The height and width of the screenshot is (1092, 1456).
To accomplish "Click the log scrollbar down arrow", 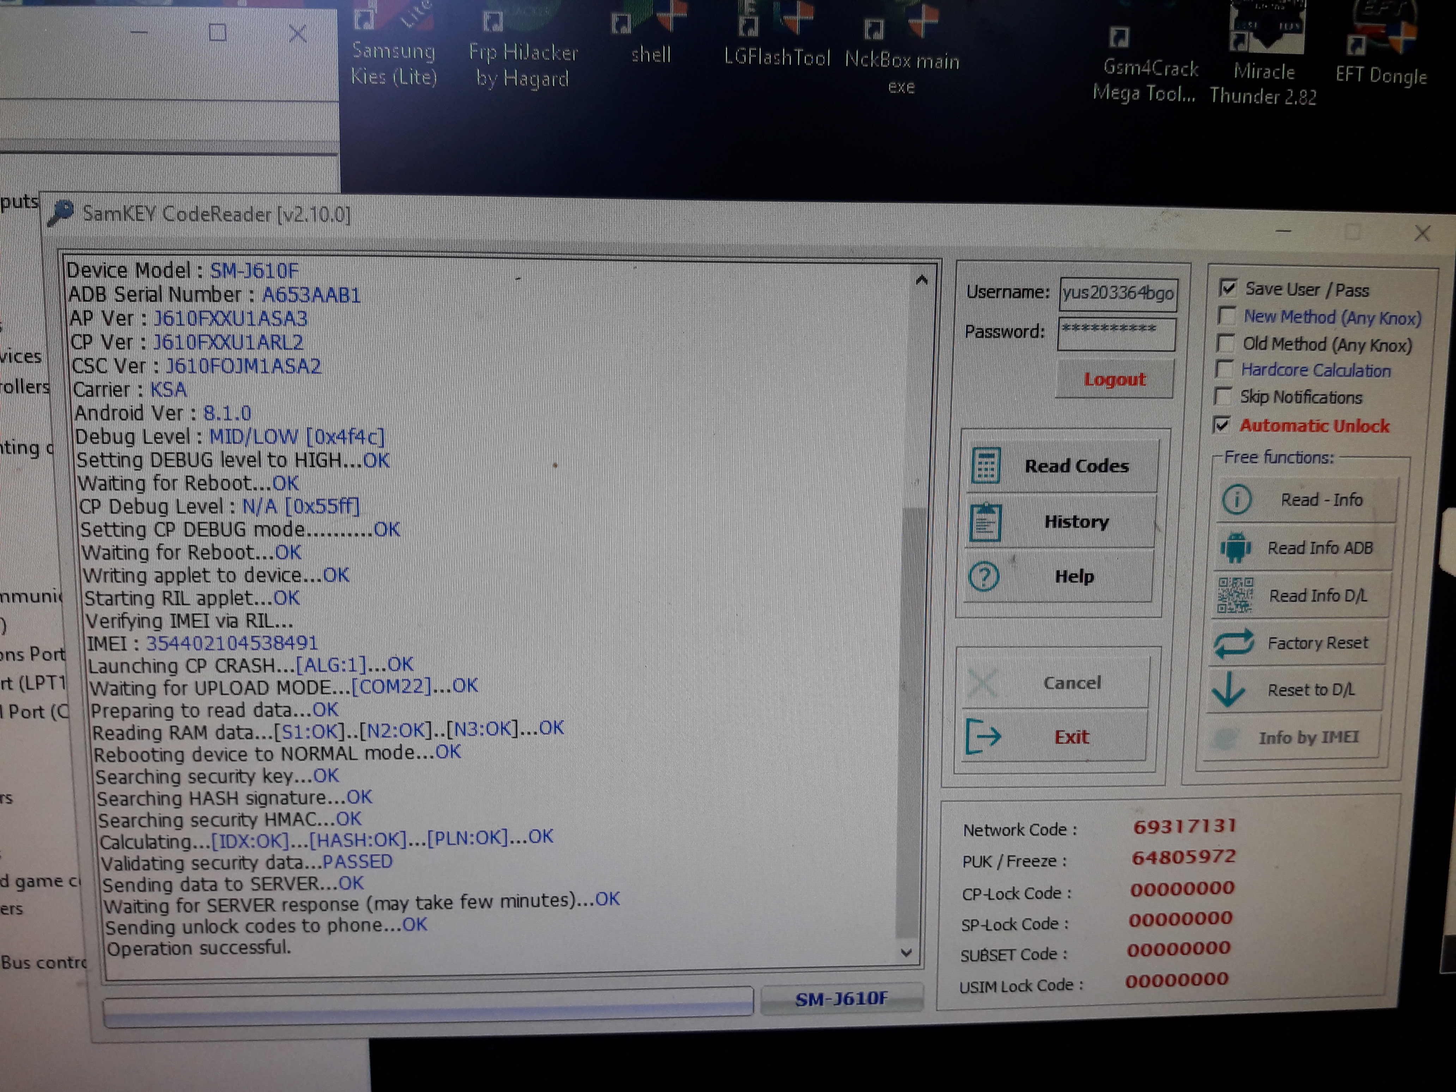I will pyautogui.click(x=906, y=952).
